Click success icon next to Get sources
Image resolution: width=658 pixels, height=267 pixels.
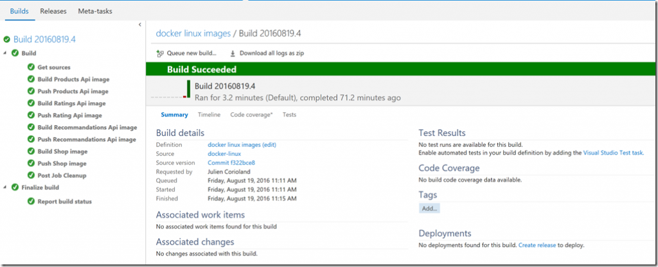[31, 67]
